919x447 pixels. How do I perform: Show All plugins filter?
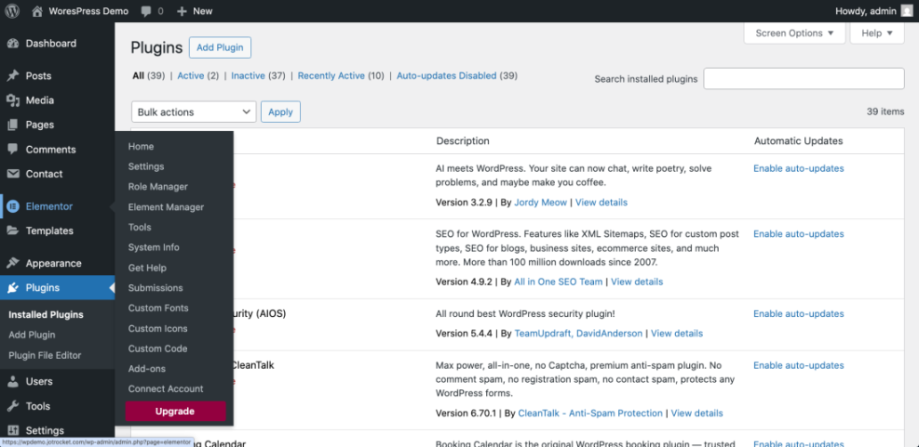click(138, 75)
